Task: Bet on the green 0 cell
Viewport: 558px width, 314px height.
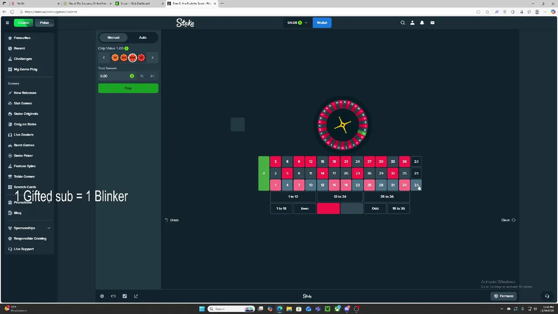Action: click(264, 174)
